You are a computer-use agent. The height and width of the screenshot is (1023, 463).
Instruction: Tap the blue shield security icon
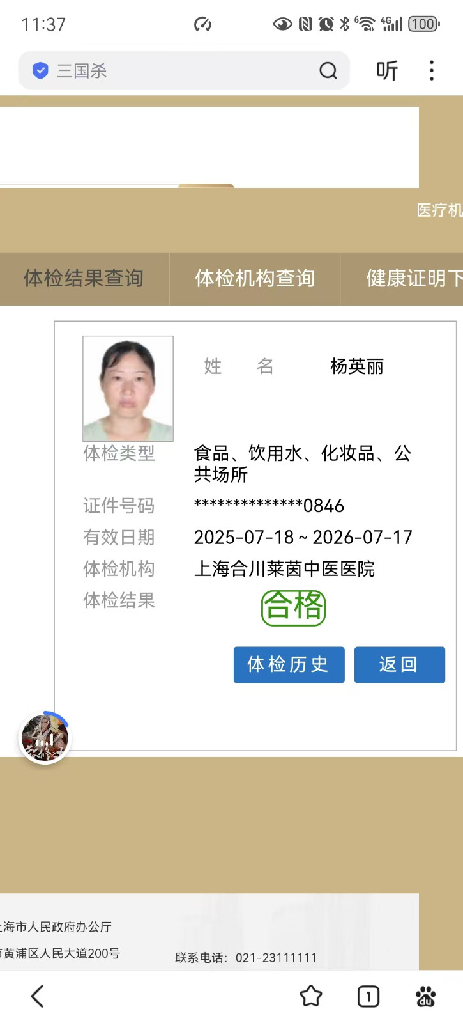point(40,70)
